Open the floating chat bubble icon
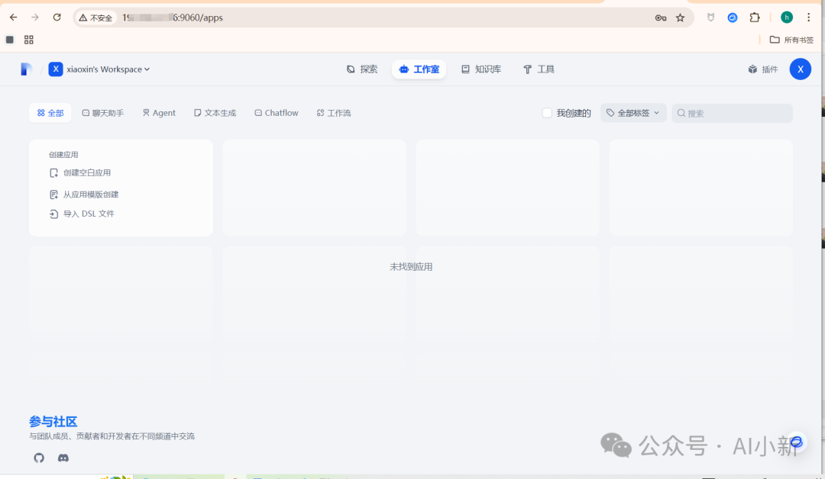This screenshot has width=825, height=479. click(x=796, y=442)
